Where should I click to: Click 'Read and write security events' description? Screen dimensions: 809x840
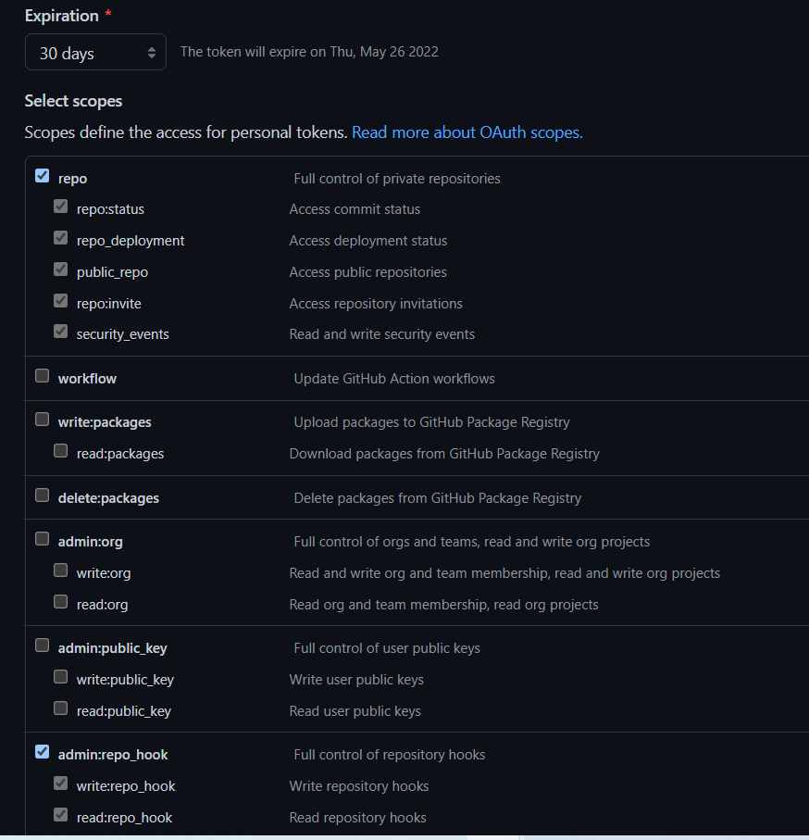[x=381, y=334]
